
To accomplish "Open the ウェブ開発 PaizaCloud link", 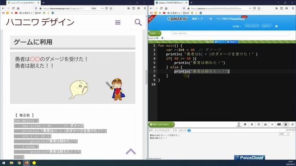I will [230, 18].
